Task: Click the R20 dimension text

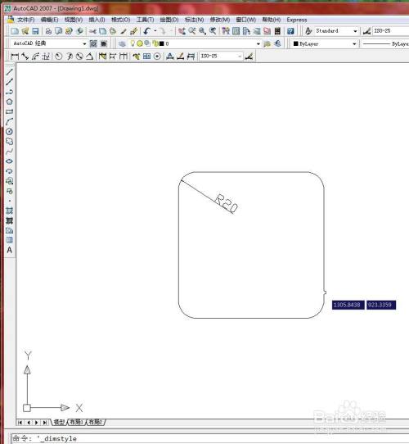Action: [227, 203]
